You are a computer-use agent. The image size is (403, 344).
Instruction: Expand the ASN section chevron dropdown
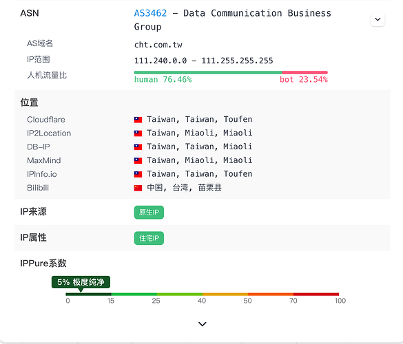click(378, 19)
